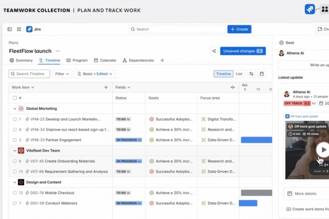Check the select-all checkbox in header row
Image resolution: width=329 pixels, height=219 pixels.
point(15,98)
